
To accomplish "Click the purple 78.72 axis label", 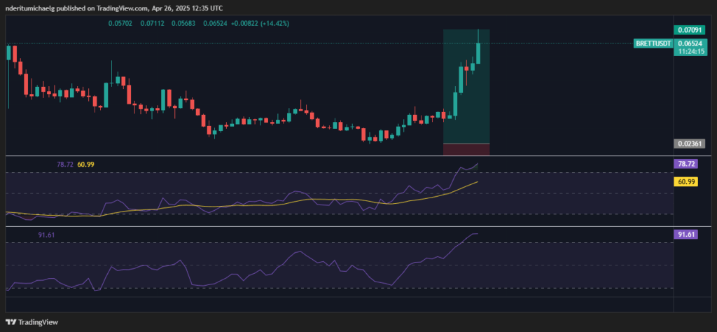I will tap(685, 164).
